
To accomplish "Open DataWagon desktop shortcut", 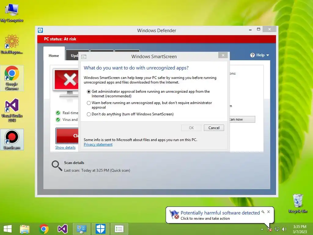I will 12,44.
